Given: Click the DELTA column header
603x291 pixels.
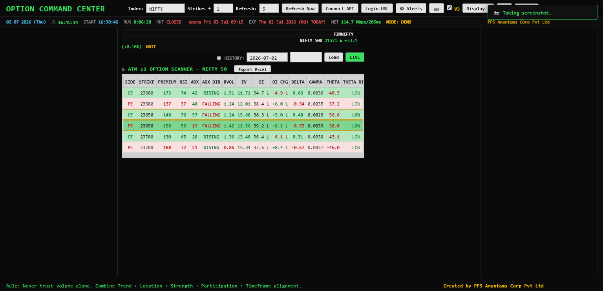Looking at the screenshot, I should coord(298,82).
